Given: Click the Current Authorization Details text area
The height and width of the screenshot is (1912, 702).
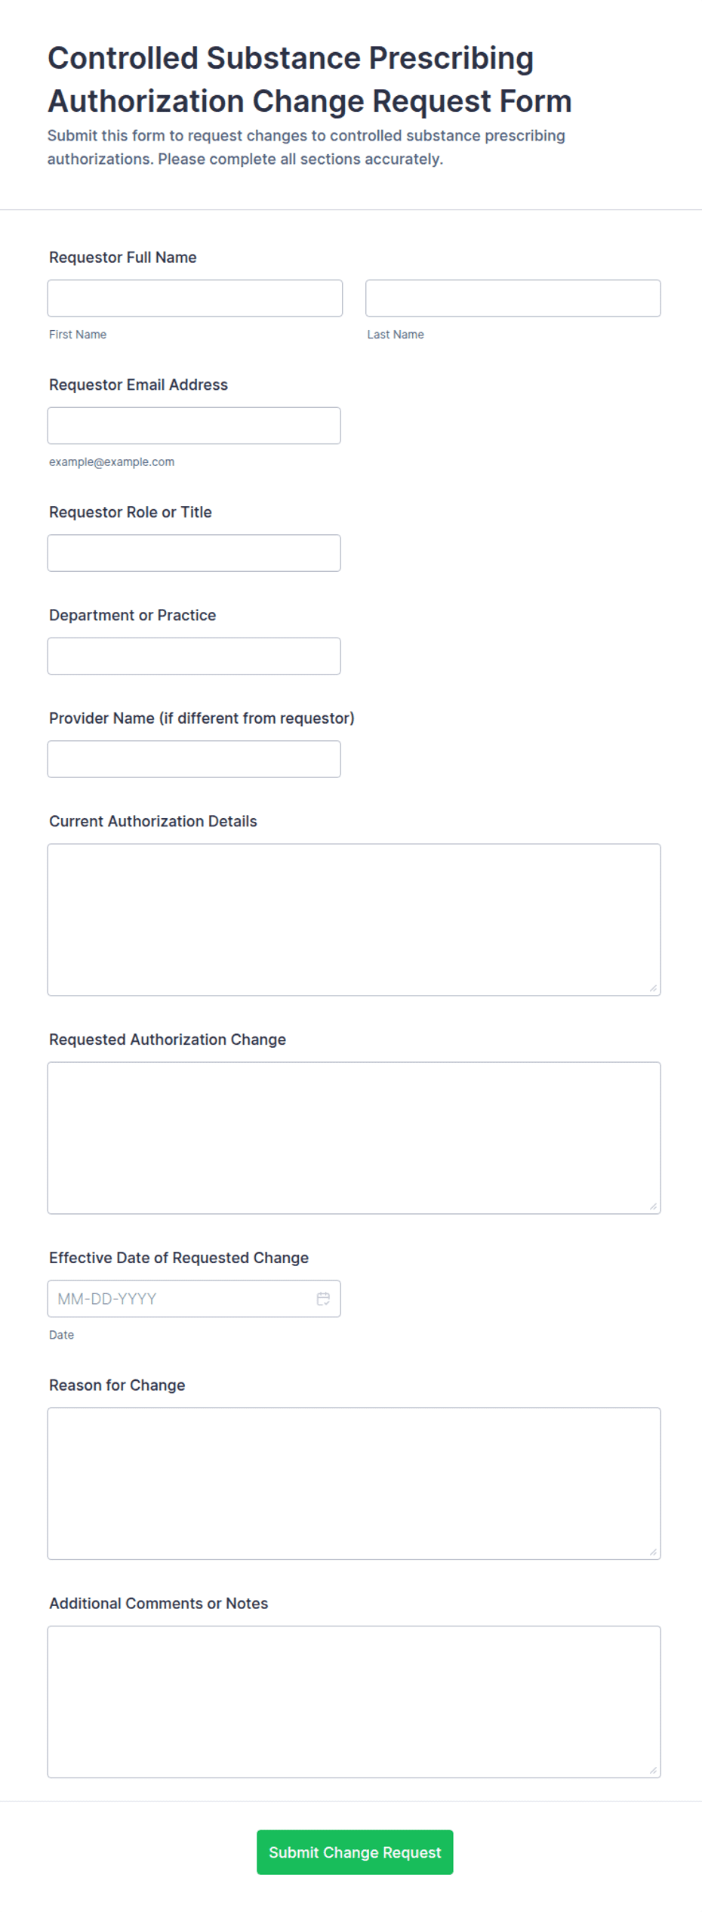Looking at the screenshot, I should click(354, 919).
